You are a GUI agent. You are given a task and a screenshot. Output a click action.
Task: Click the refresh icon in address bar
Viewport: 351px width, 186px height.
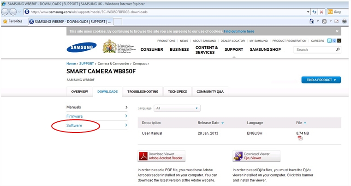(x=314, y=12)
